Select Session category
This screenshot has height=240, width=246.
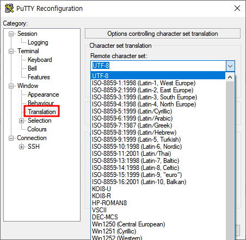tap(27, 34)
